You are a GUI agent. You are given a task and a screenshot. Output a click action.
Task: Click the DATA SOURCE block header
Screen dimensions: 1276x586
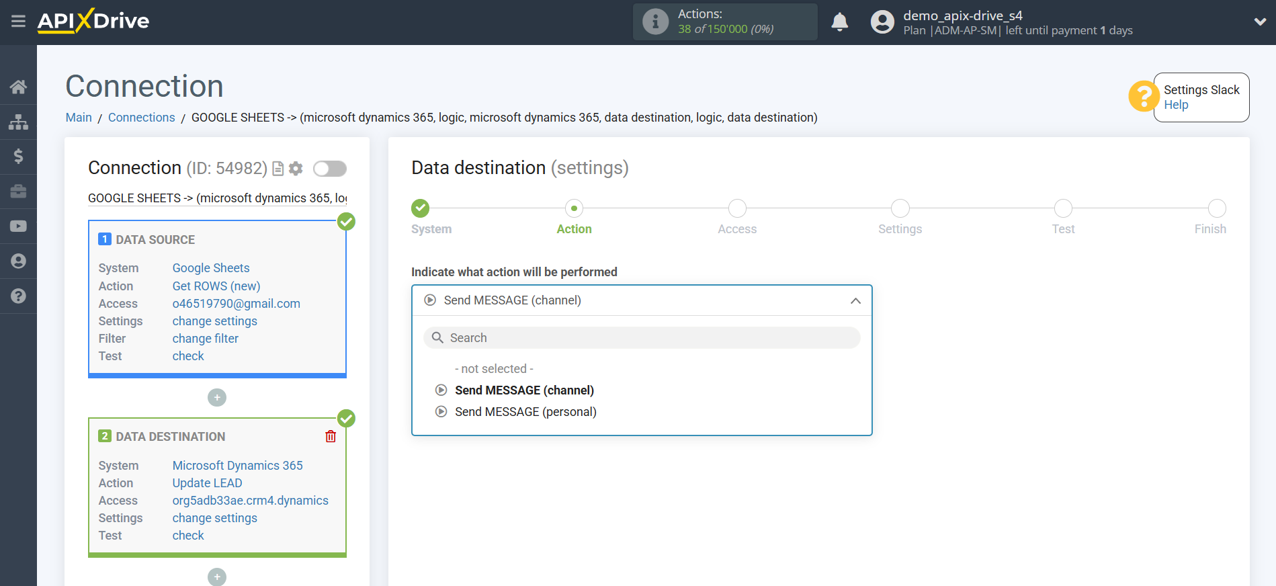(x=155, y=240)
